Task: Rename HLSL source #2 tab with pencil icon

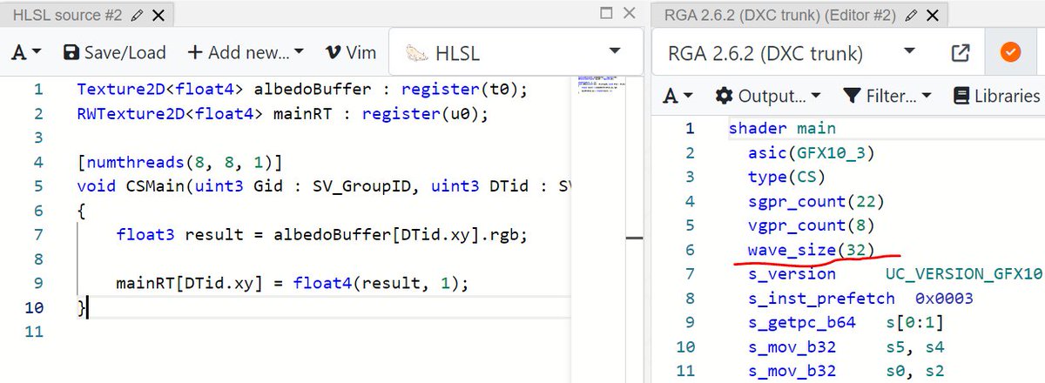Action: (138, 16)
